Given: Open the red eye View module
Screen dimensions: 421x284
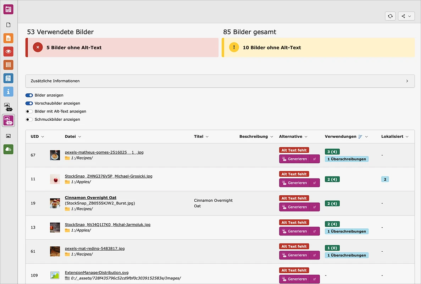Looking at the screenshot, I should [9, 51].
